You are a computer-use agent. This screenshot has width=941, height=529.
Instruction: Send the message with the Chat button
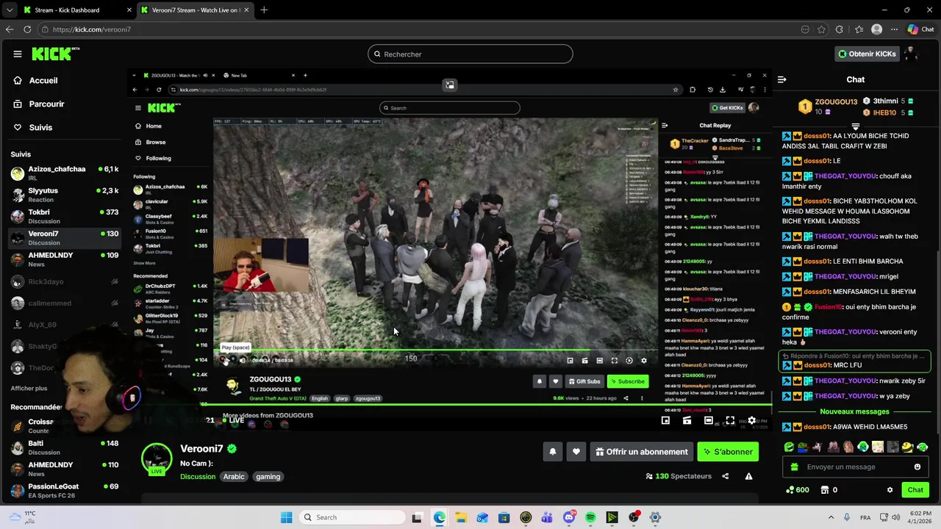(915, 490)
